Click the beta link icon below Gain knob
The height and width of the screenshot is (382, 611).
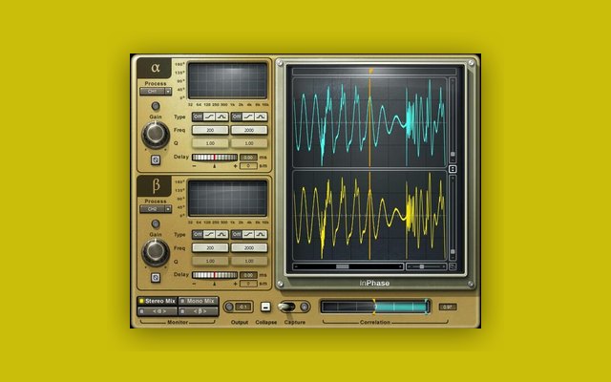(x=156, y=278)
